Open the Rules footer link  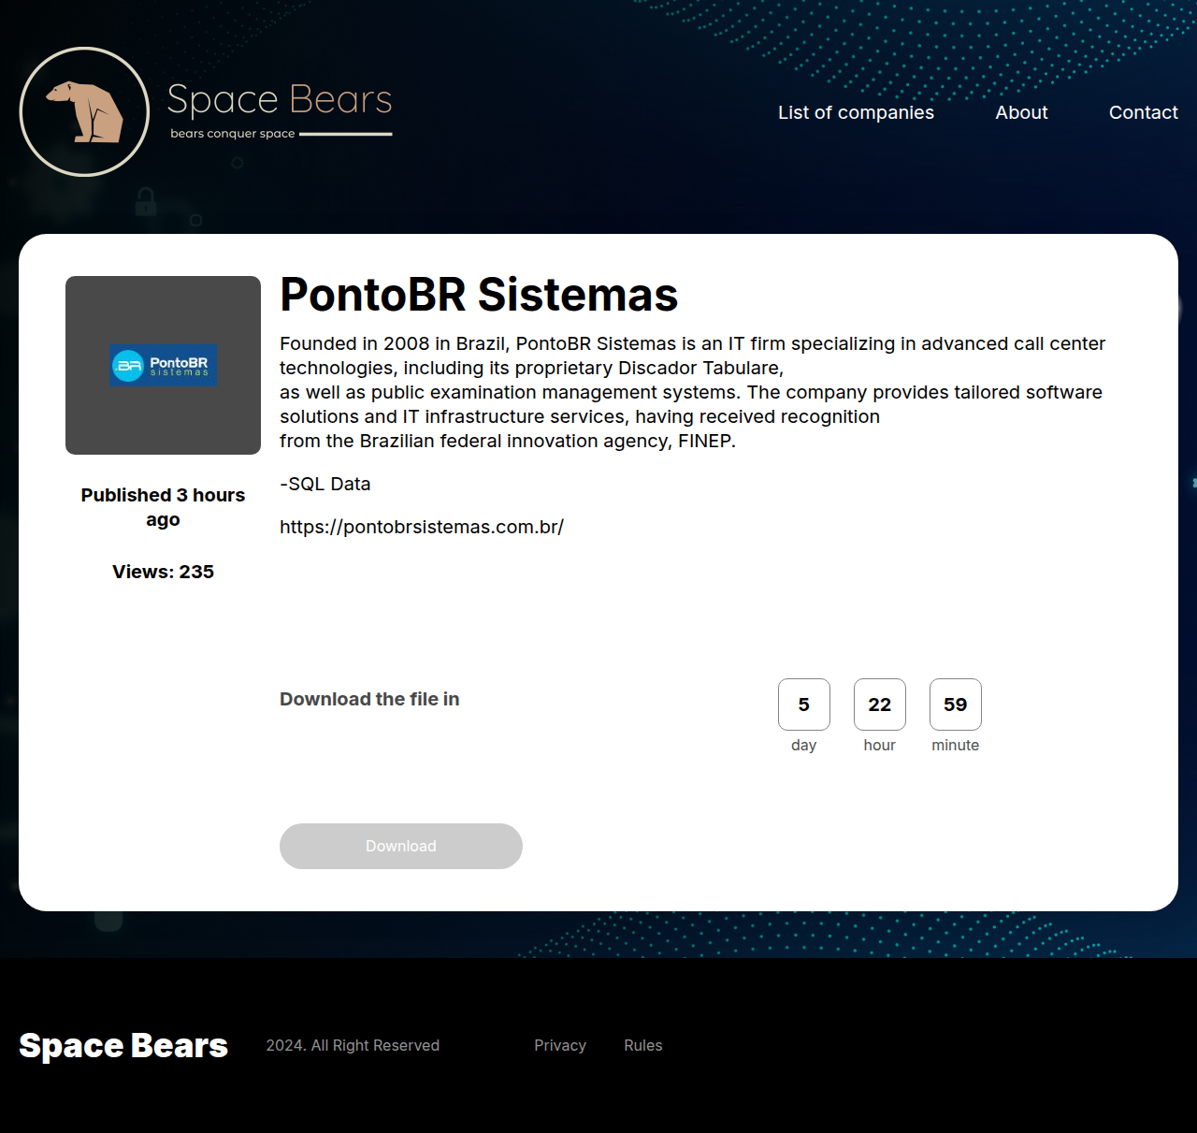pyautogui.click(x=643, y=1045)
